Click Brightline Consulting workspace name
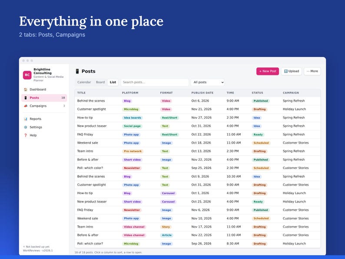345x259 pixels. 43,71
